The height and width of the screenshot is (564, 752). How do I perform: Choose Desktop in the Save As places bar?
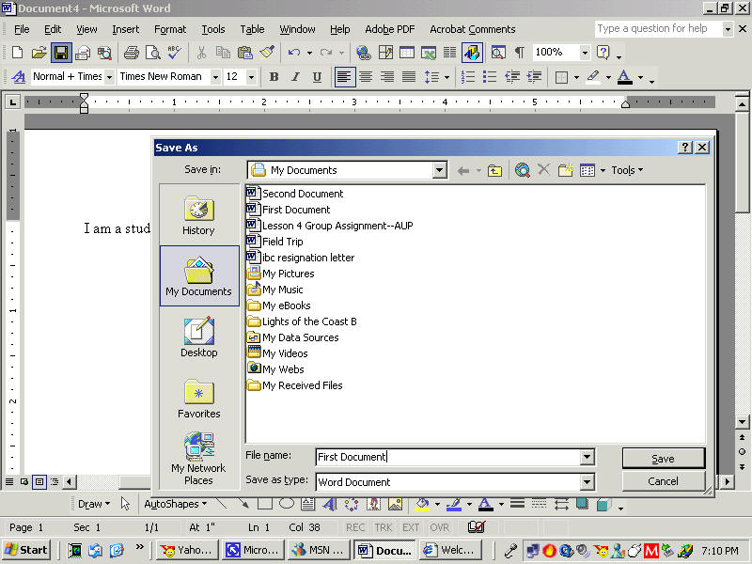click(x=198, y=337)
